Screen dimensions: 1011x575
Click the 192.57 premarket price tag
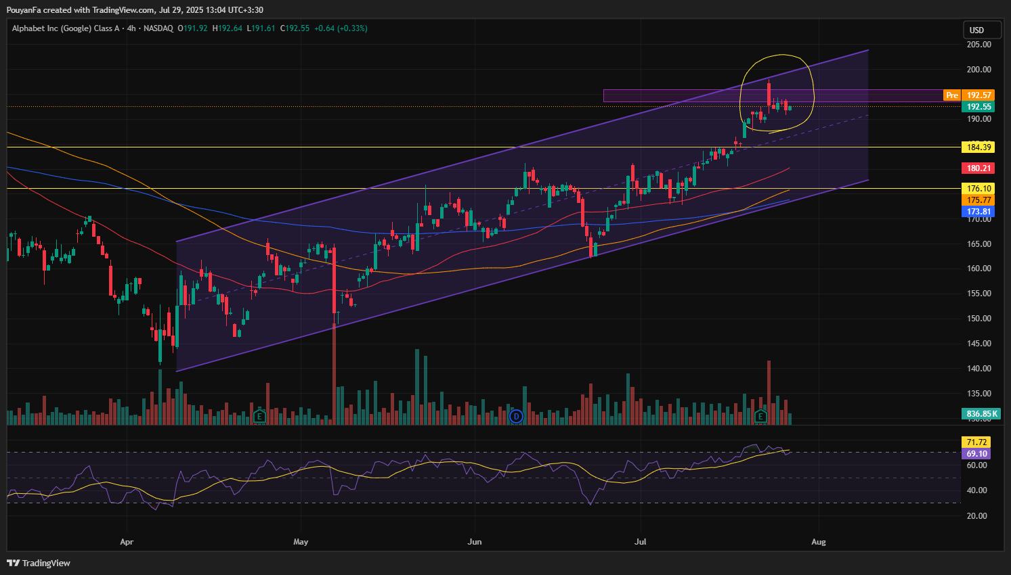[x=978, y=95]
